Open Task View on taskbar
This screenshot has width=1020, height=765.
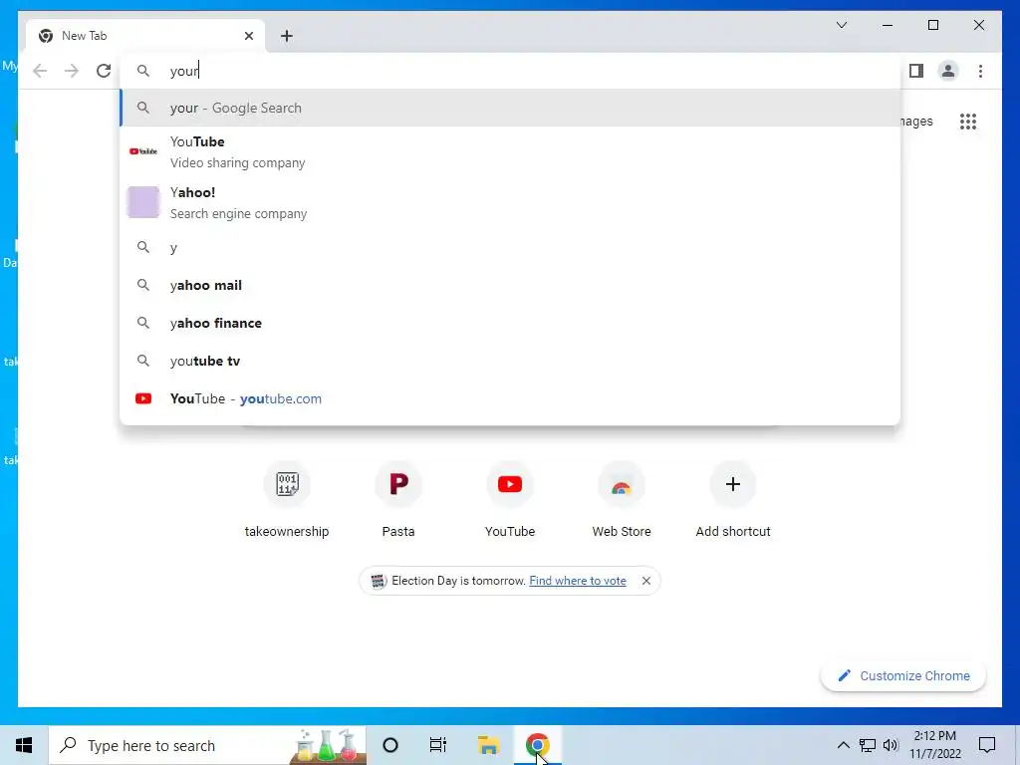point(438,745)
